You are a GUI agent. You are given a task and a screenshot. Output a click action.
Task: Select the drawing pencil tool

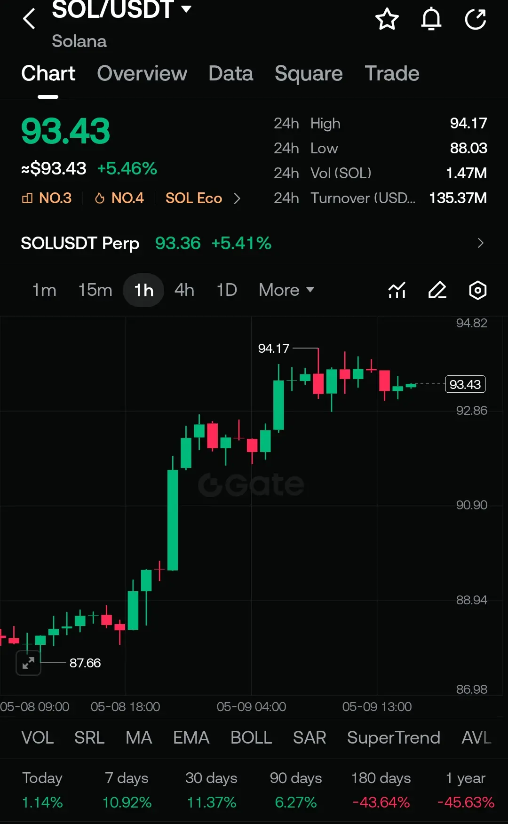pos(437,290)
